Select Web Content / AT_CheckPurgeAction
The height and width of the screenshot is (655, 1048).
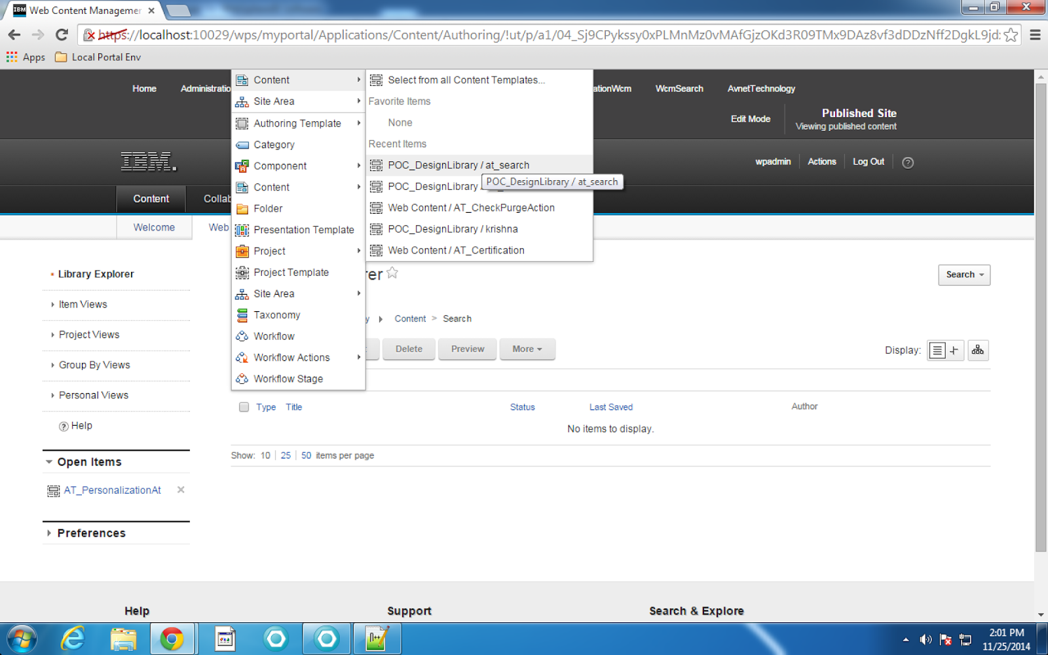pos(479,208)
